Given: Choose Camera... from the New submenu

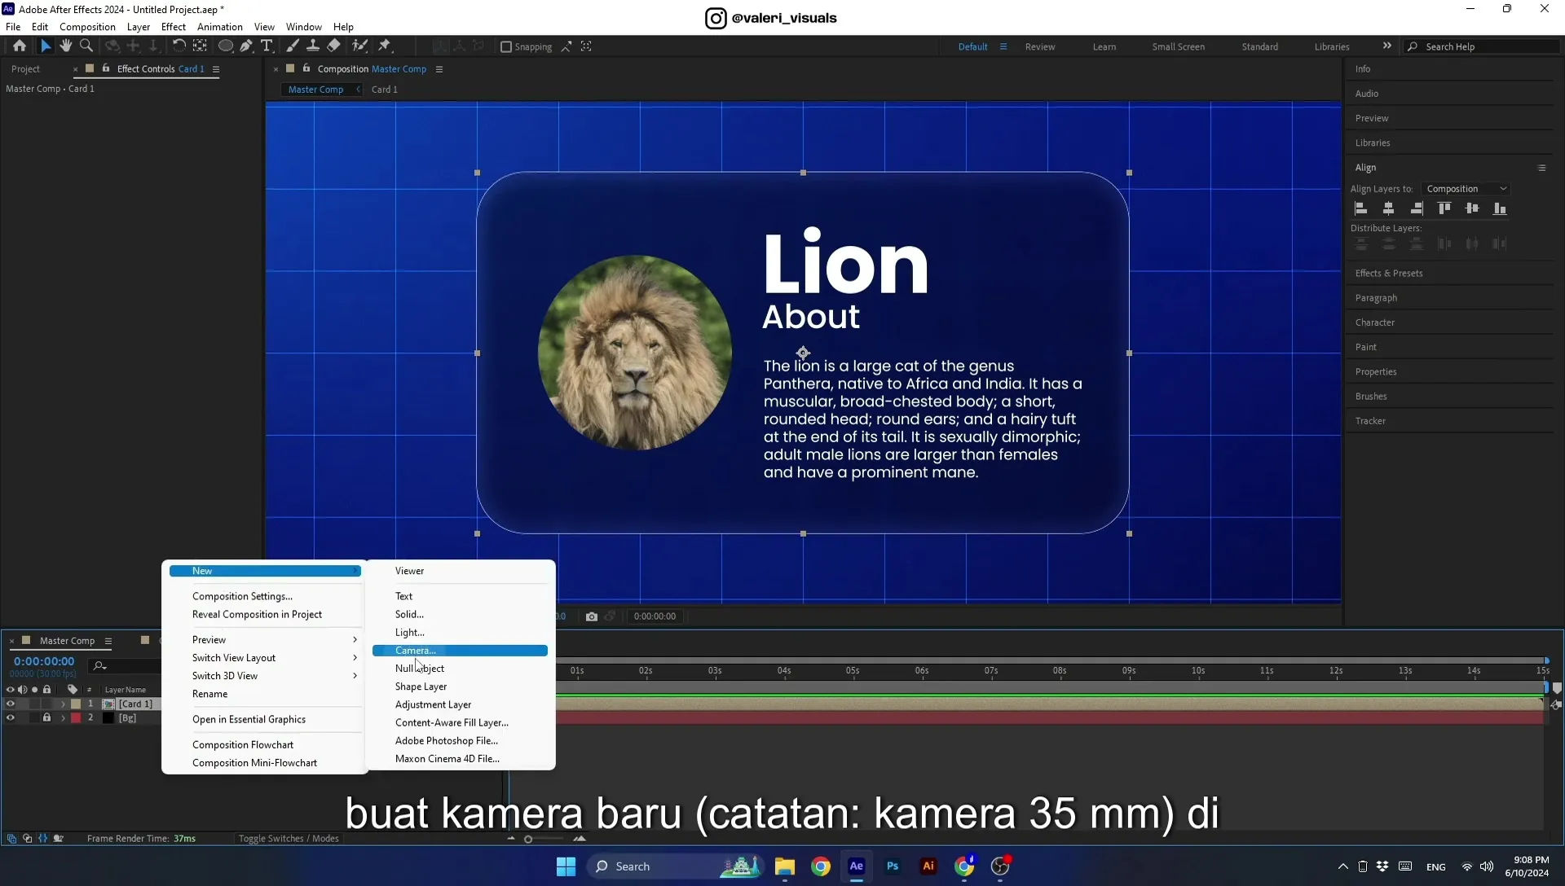Looking at the screenshot, I should pos(460,651).
